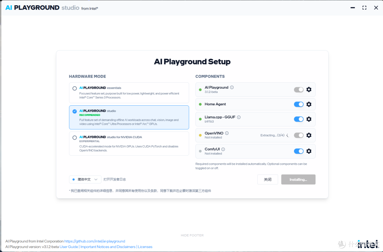
Task: Click the HARDWARE MODE heading
Action: 88,76
